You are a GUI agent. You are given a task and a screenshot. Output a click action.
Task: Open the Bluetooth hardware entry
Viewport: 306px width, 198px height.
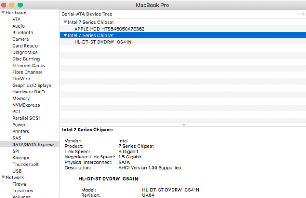coord(23,33)
